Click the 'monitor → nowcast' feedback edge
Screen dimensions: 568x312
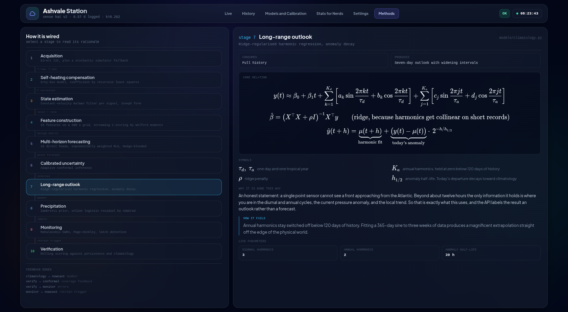click(56, 292)
